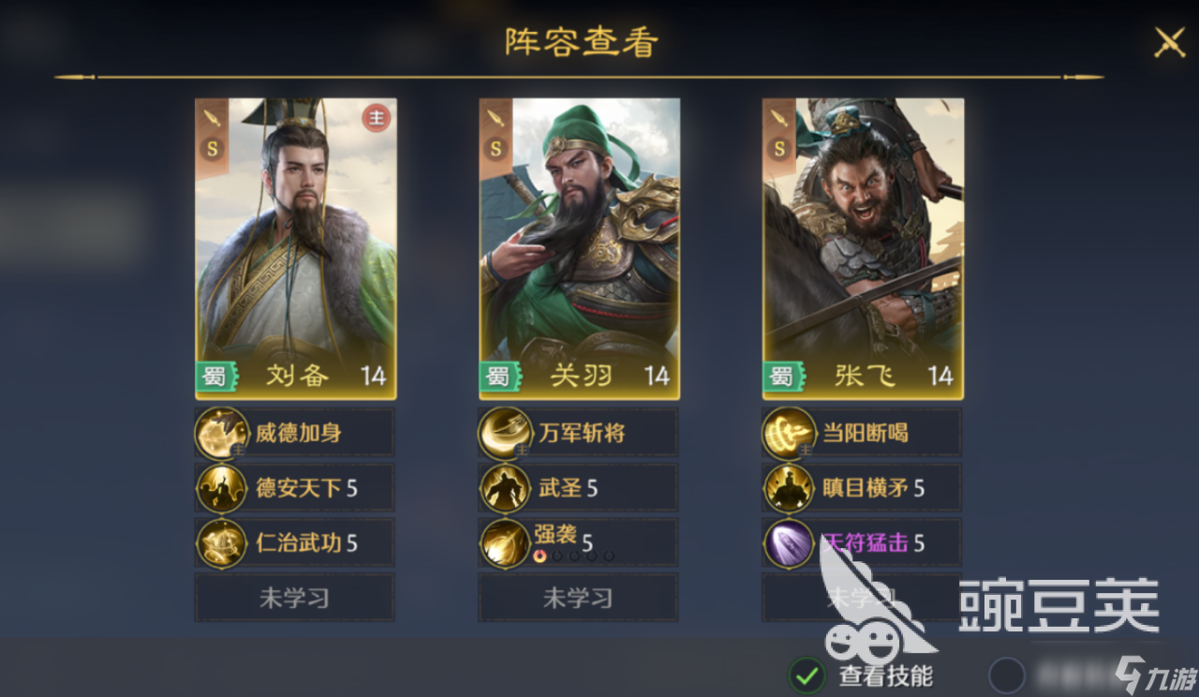
Task: Click the 瞋目横矛 skill icon
Action: 789,488
